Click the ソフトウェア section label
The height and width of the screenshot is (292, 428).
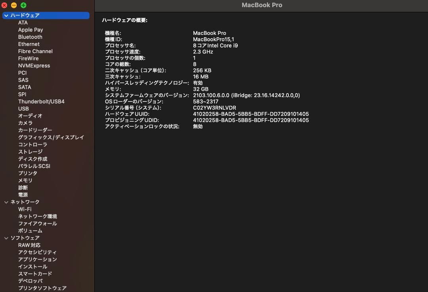[x=25, y=238]
